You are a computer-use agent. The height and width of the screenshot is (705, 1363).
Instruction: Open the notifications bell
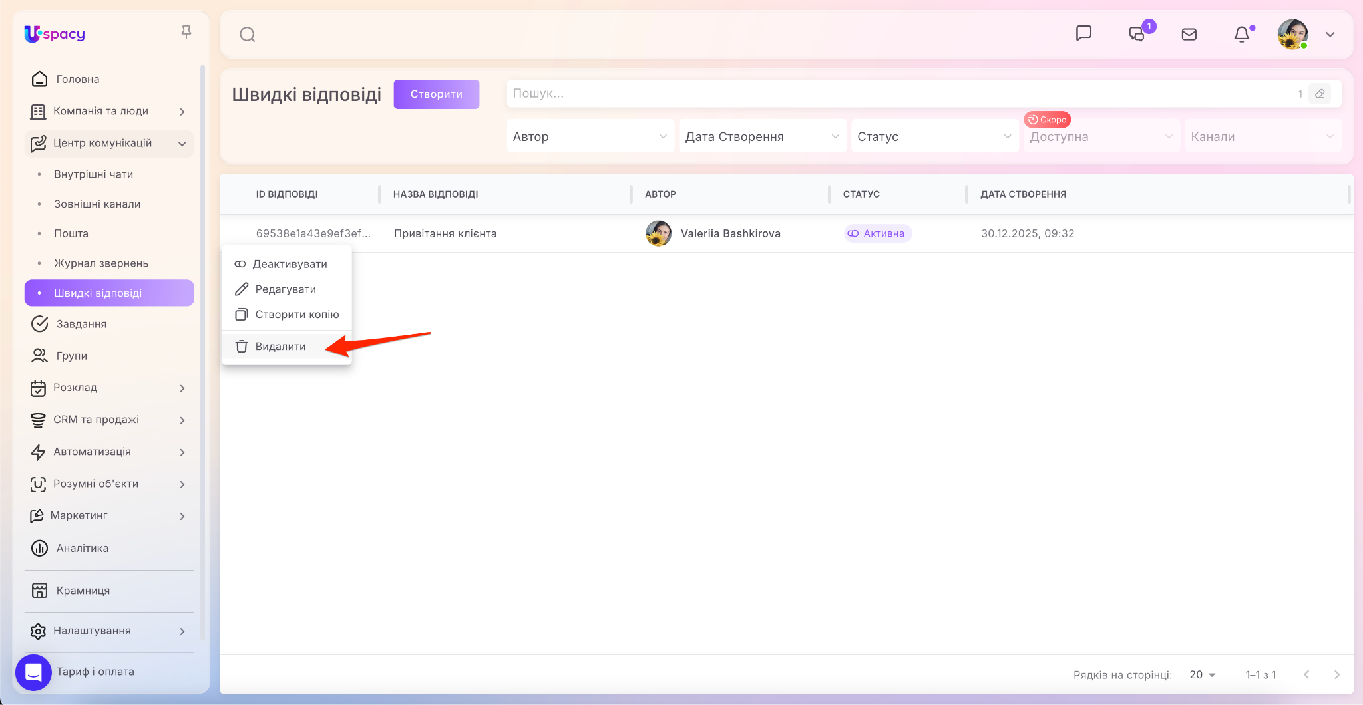coord(1241,35)
